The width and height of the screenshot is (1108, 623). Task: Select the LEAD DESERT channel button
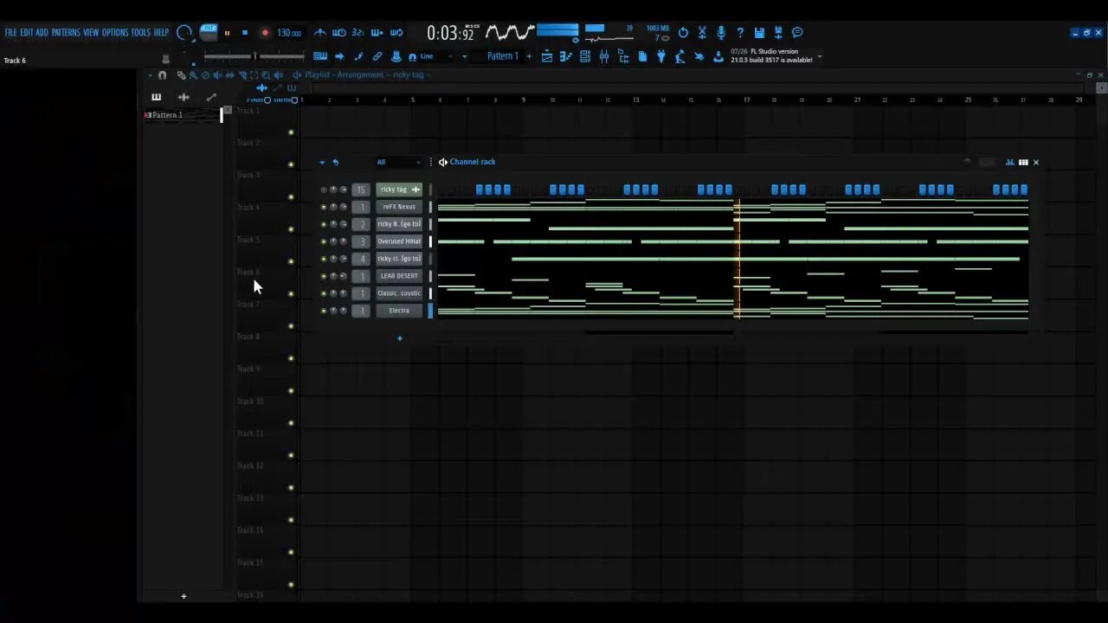(x=399, y=276)
